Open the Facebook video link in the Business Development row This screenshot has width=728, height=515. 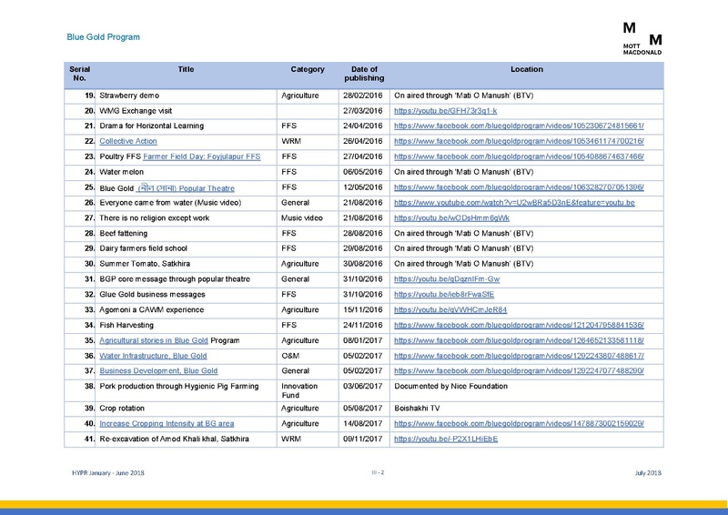519,370
